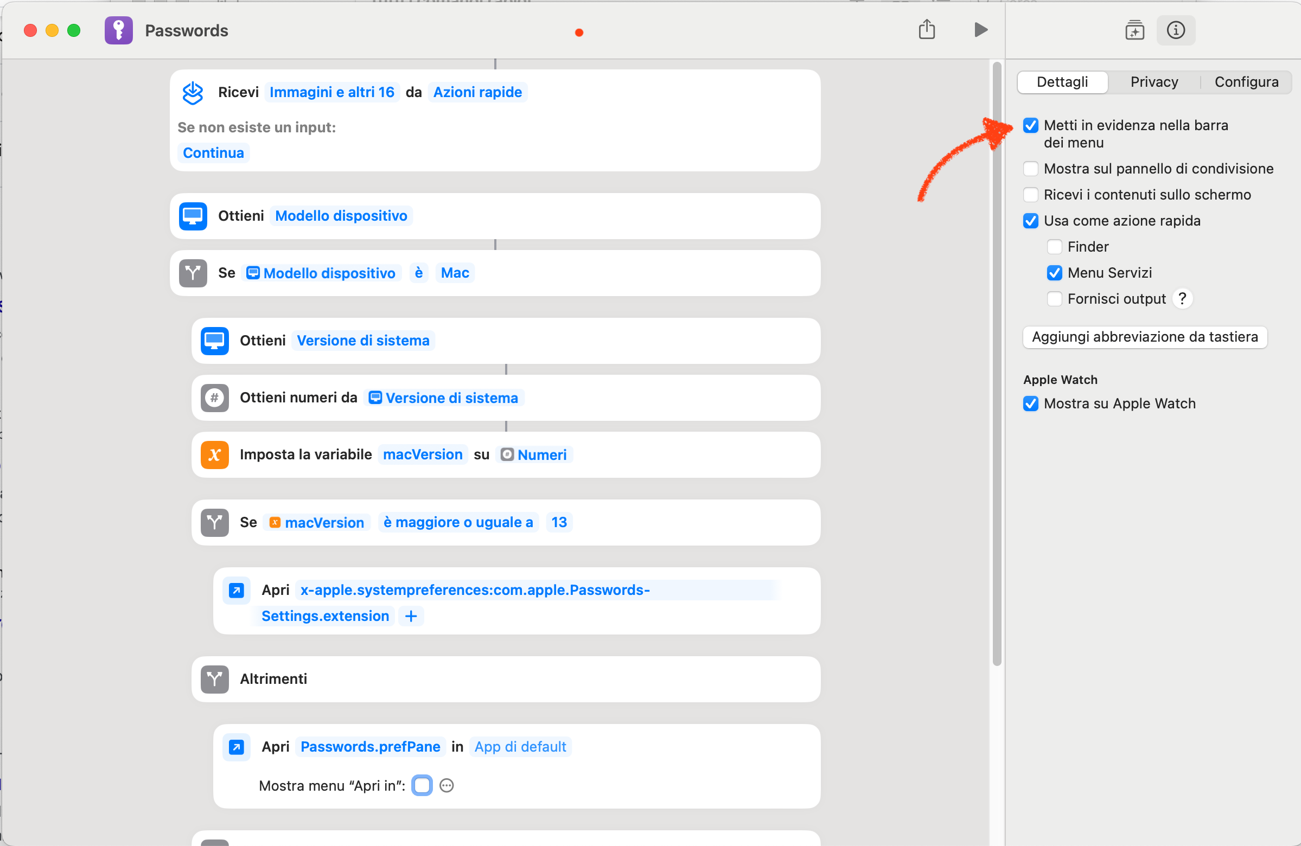Enable the Fornisci output checkbox
This screenshot has height=846, width=1301.
tap(1055, 299)
